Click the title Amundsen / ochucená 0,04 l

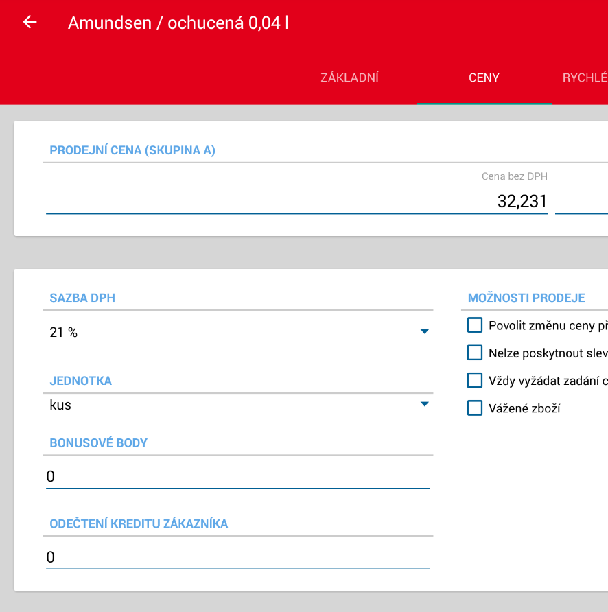click(178, 23)
